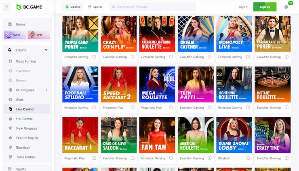Screen dimensions: 299x171
Task: Open Mega Roulette game thumbnail
Action: [157, 84]
